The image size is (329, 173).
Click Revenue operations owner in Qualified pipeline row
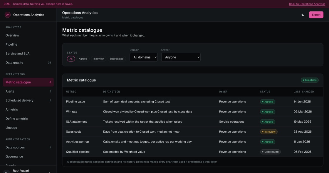pyautogui.click(x=232, y=152)
